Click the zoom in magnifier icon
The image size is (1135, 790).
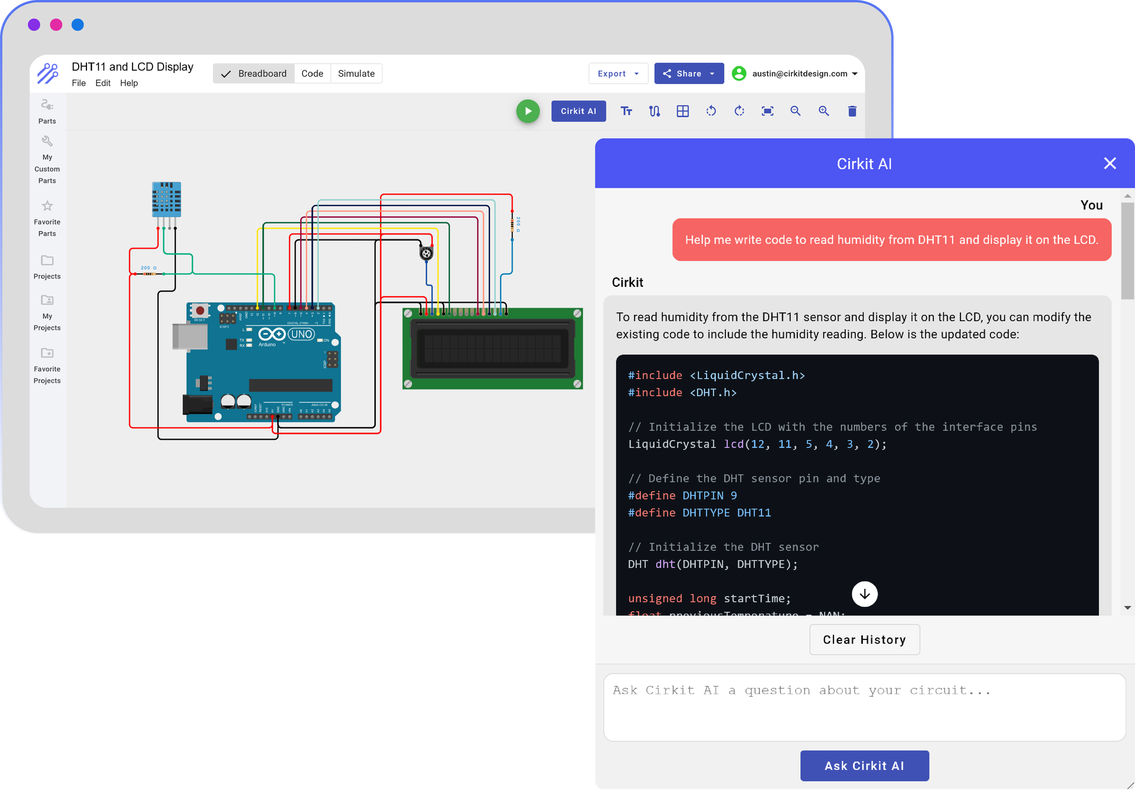click(x=824, y=111)
